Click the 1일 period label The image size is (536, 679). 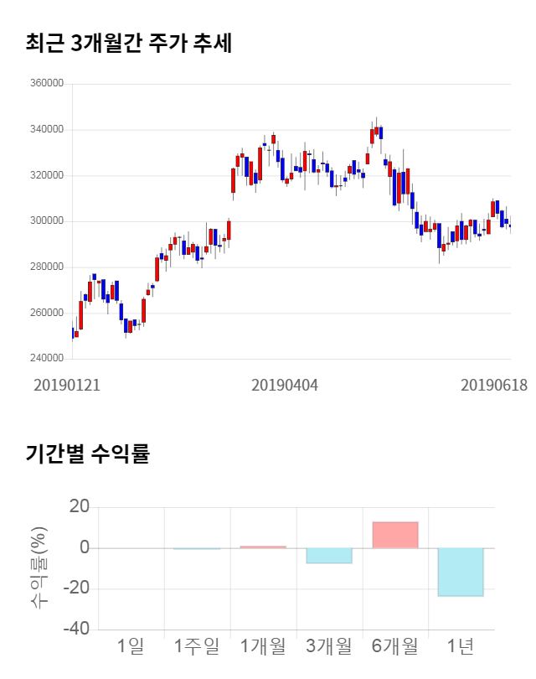[131, 646]
